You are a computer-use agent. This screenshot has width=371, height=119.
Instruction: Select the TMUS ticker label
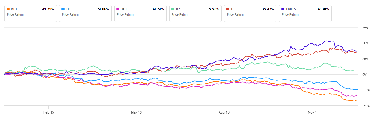click(x=291, y=9)
